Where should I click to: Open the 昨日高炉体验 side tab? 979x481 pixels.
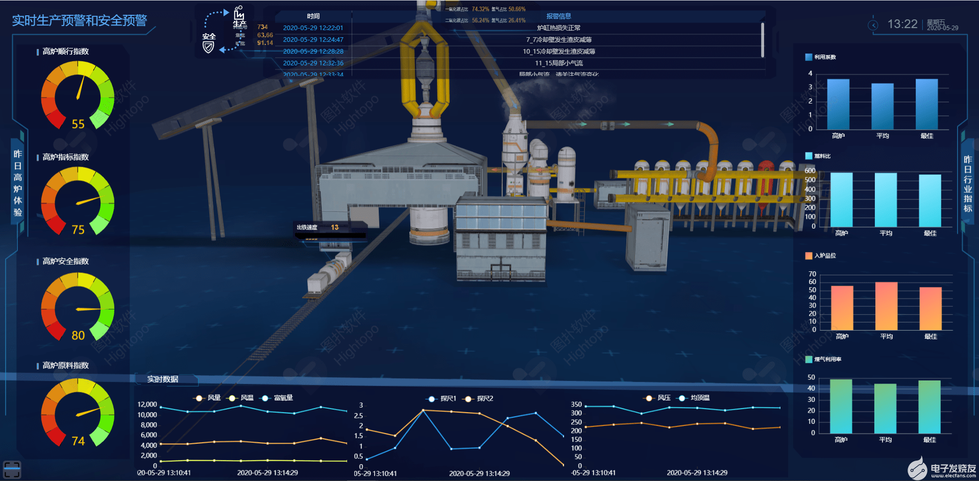pos(18,183)
